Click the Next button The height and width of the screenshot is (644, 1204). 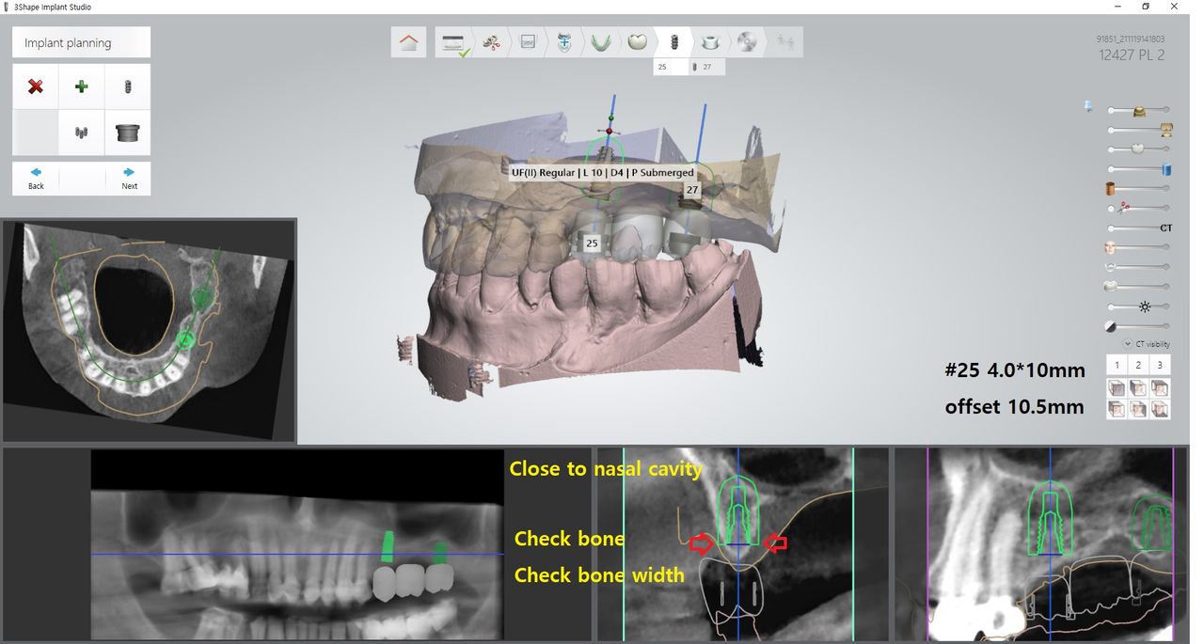(x=129, y=179)
